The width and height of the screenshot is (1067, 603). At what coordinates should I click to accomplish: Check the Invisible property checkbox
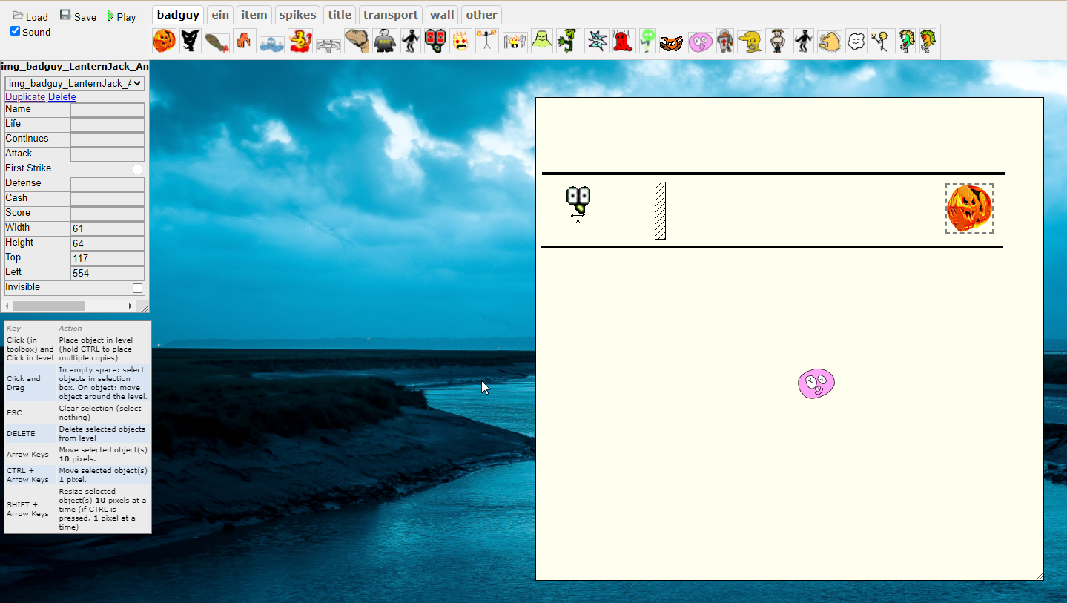137,288
